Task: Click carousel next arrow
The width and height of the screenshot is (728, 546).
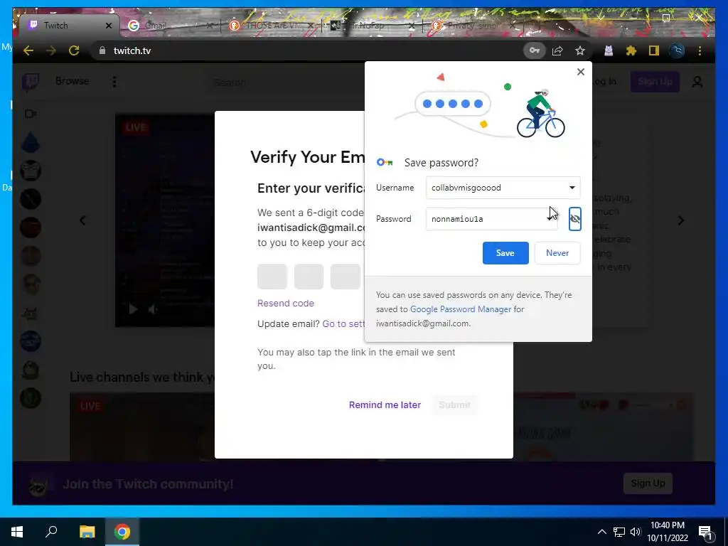Action: [680, 220]
